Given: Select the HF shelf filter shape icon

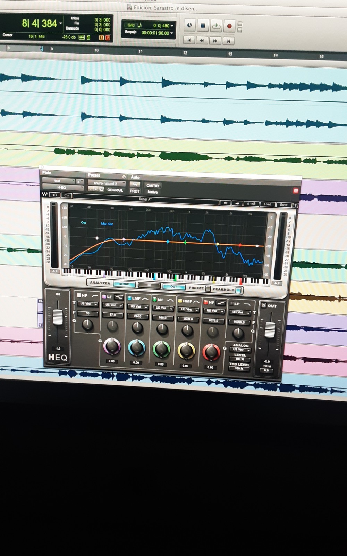Looking at the screenshot, I should pyautogui.click(x=220, y=303).
